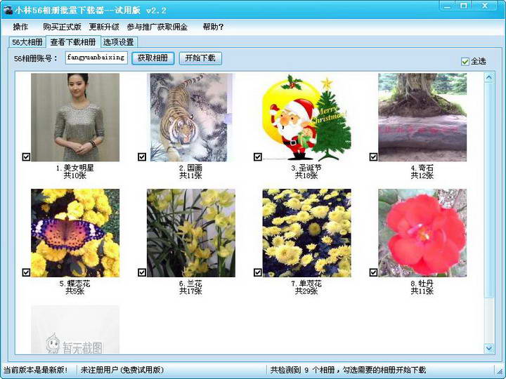
Task: Minimize the downloader window
Action: pyautogui.click(x=448, y=6)
